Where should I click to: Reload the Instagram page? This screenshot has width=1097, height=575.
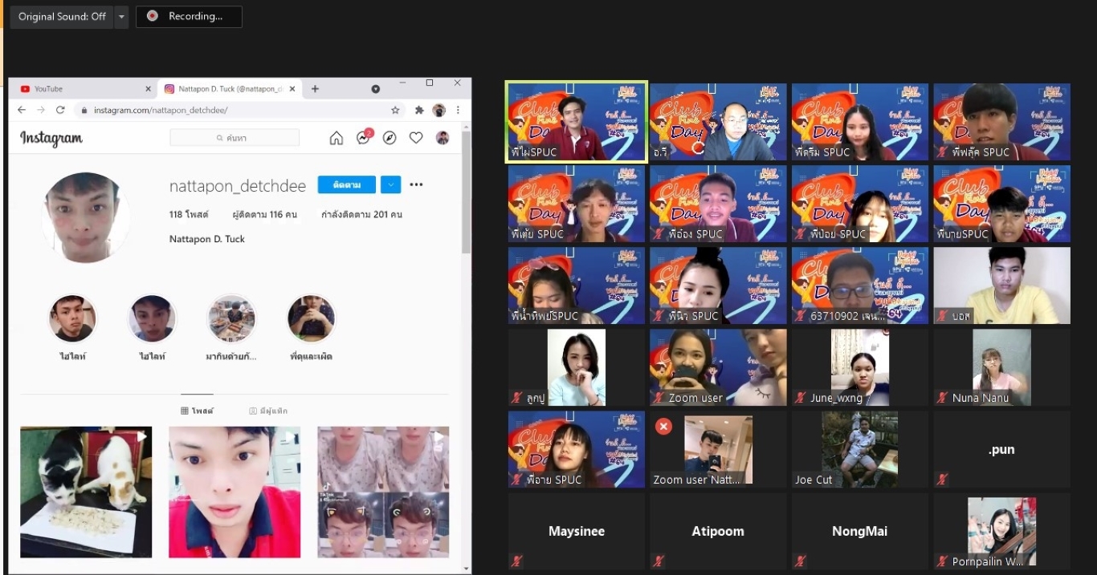click(x=60, y=110)
